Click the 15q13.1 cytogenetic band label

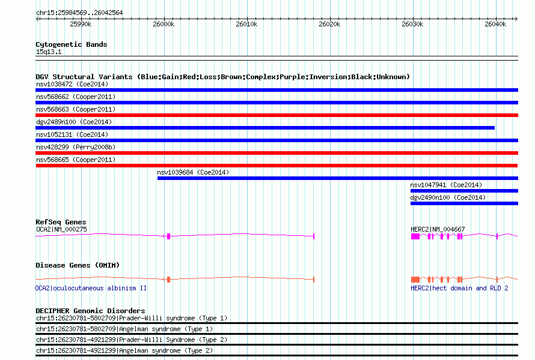pyautogui.click(x=49, y=52)
